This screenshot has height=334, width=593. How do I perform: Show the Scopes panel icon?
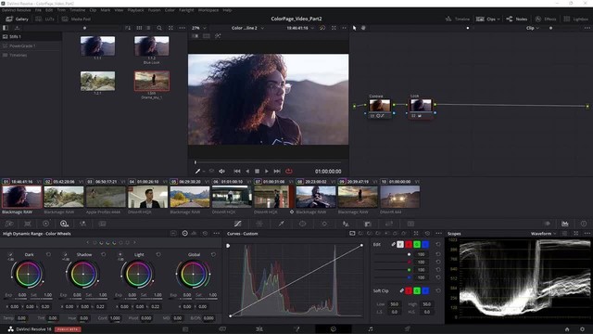click(x=564, y=224)
